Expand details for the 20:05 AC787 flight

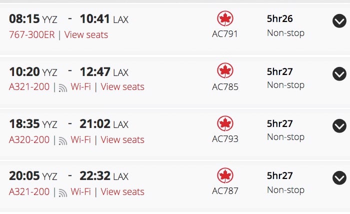tap(339, 178)
